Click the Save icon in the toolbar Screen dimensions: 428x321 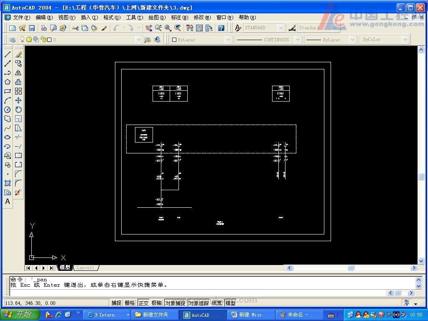32,28
